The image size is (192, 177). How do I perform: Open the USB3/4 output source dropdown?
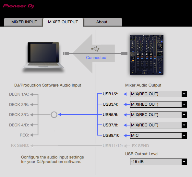(158, 104)
